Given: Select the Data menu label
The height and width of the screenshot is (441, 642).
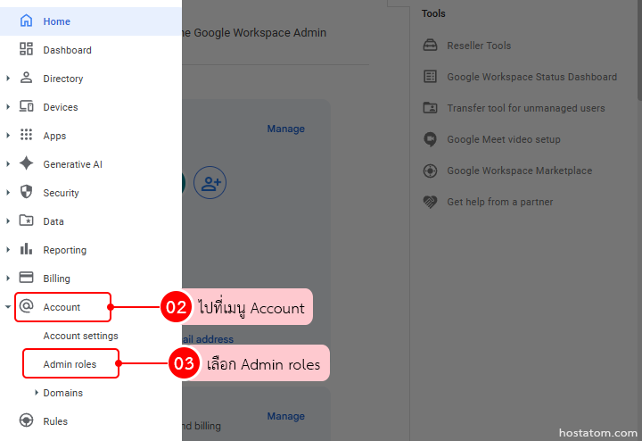Looking at the screenshot, I should coord(53,221).
